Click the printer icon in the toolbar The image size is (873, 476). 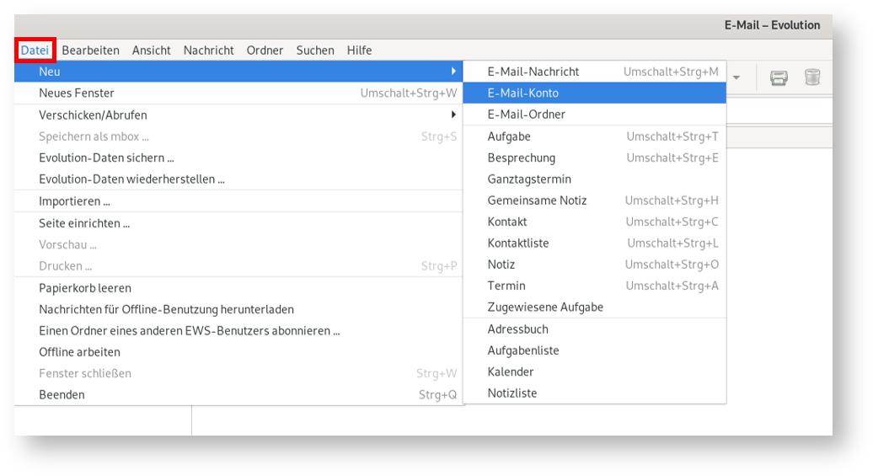click(x=779, y=78)
